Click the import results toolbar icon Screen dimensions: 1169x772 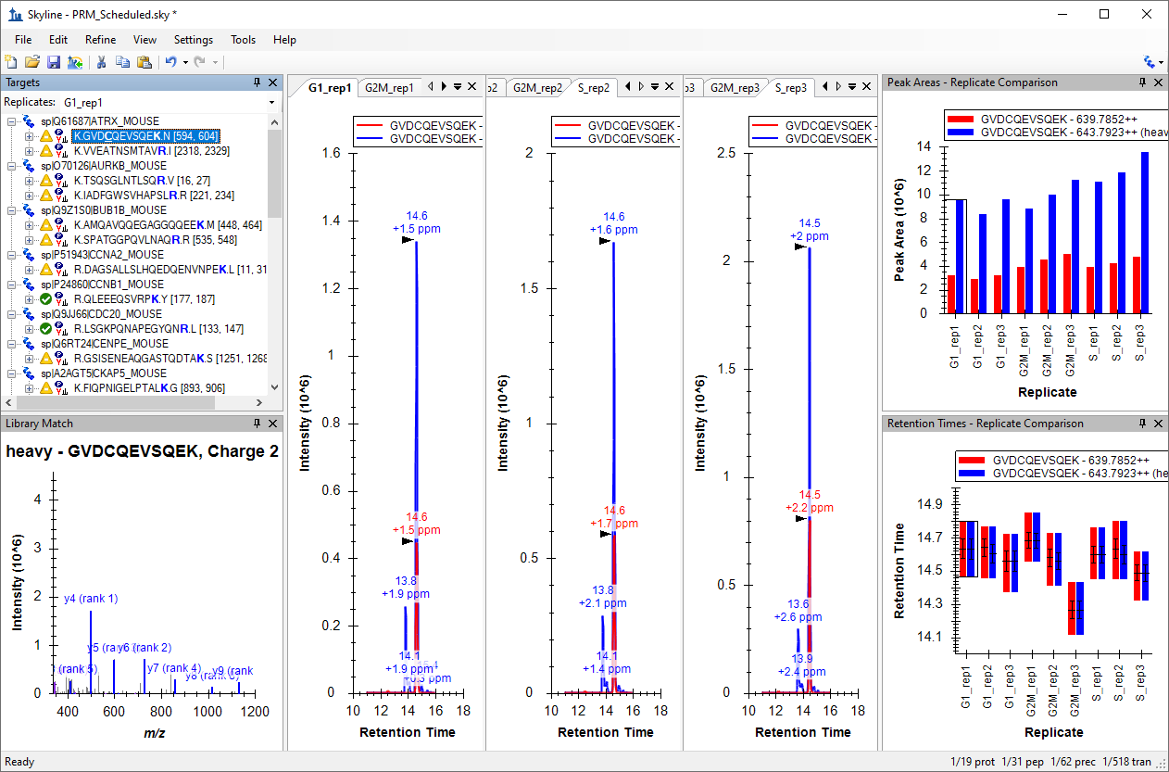click(75, 62)
